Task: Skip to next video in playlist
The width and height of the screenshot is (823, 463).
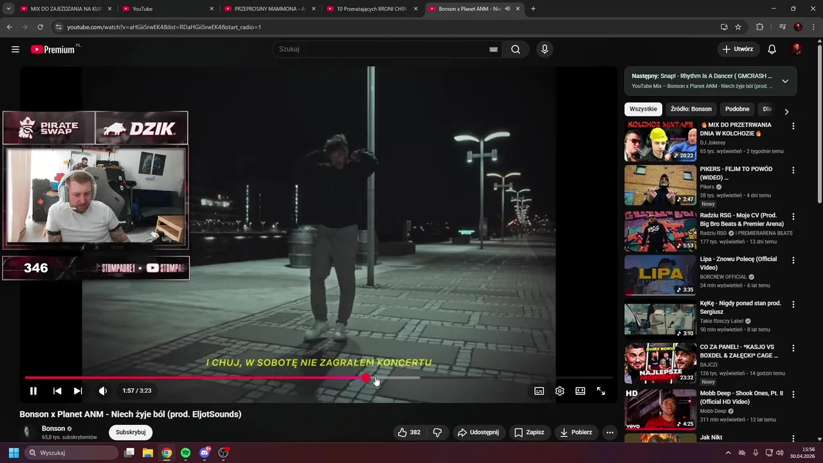Action: pos(78,391)
